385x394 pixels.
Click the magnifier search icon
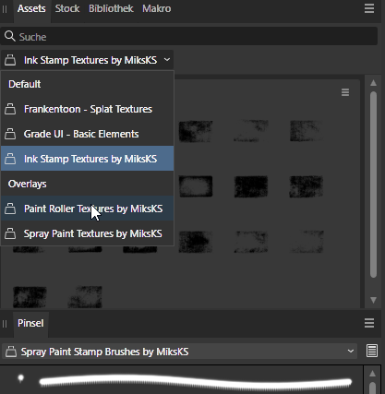coord(10,36)
